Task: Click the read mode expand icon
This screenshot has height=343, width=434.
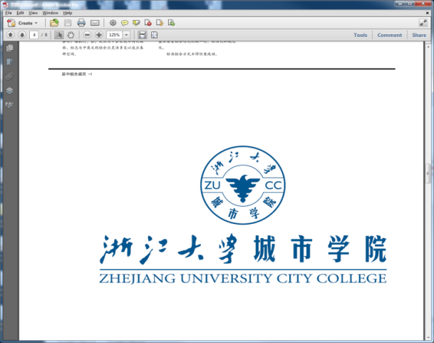Action: (423, 23)
